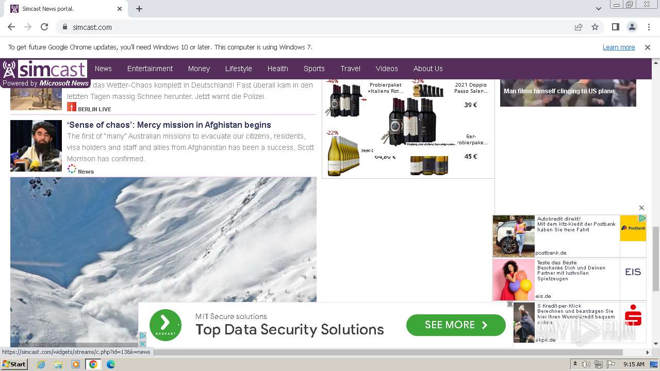Open the EIS Teste das Beste ad
660x371 pixels.
569,279
